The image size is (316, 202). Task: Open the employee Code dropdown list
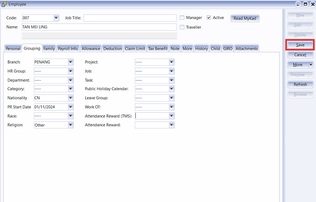(x=56, y=18)
